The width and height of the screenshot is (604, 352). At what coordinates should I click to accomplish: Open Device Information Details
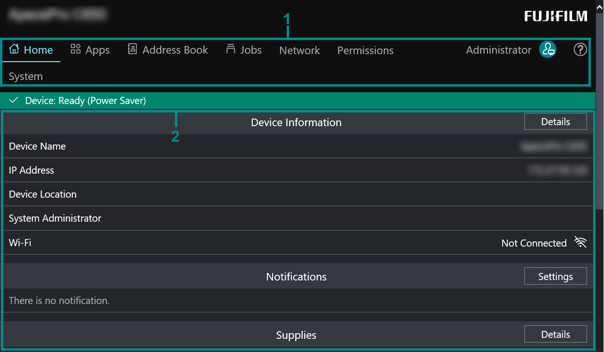pos(555,121)
